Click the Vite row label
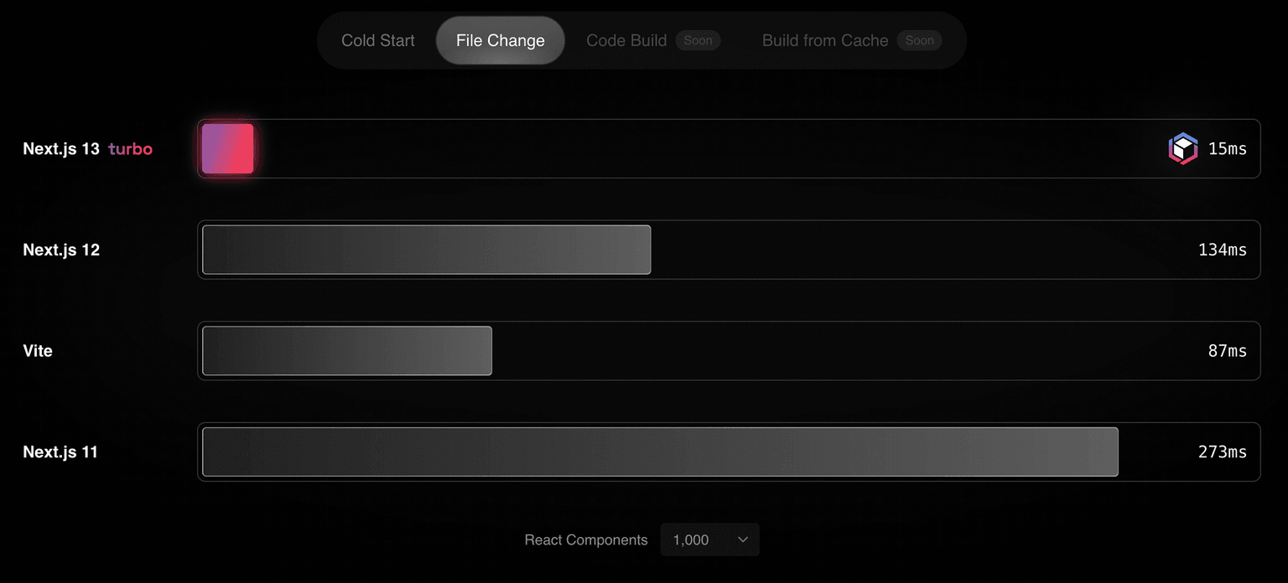 pos(38,351)
